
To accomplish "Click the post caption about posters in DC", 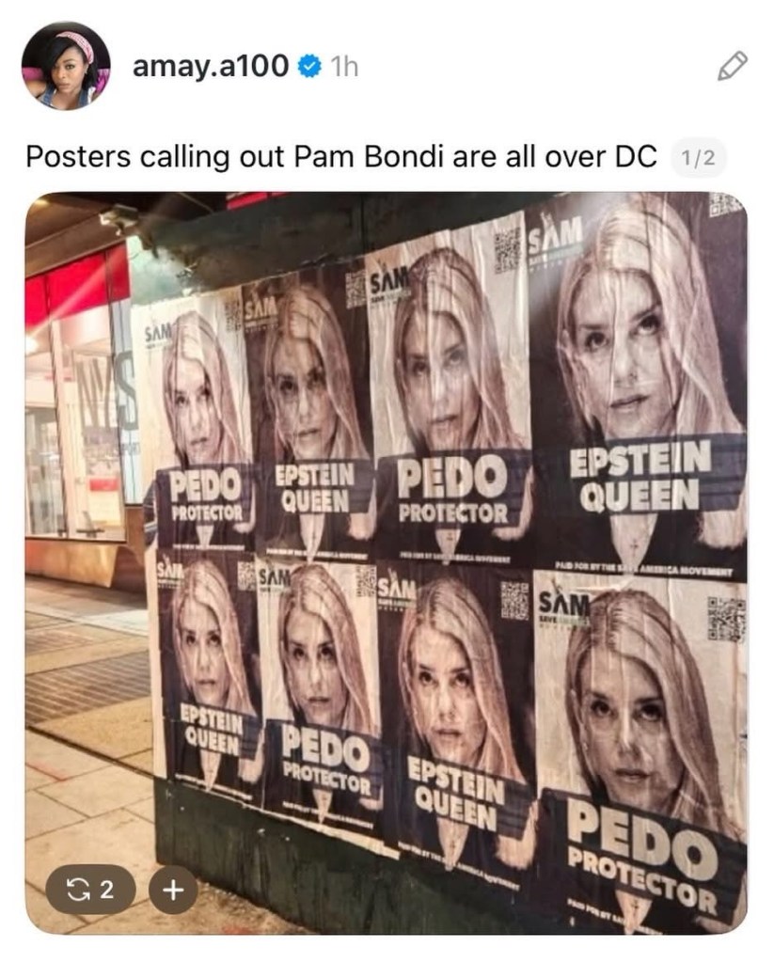I will pyautogui.click(x=340, y=157).
